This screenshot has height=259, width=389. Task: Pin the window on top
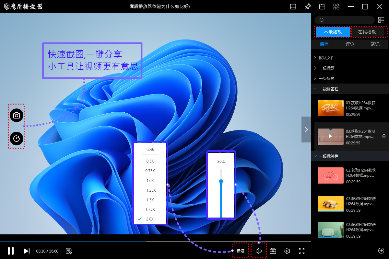pos(308,6)
